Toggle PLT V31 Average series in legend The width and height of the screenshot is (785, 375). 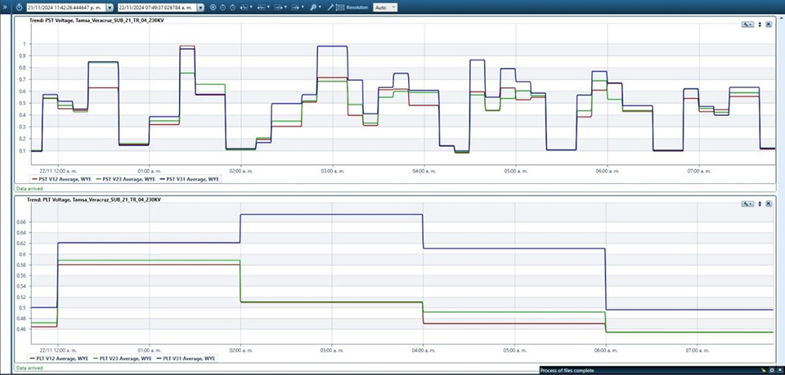coord(190,358)
